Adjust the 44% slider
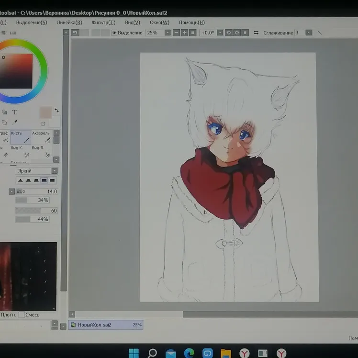The height and width of the screenshot is (358, 358). (33, 219)
